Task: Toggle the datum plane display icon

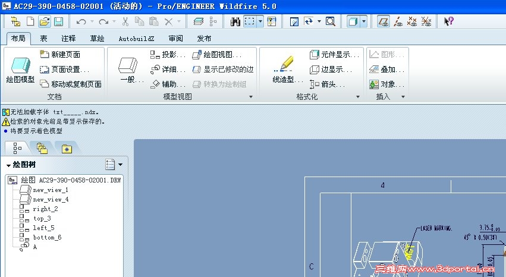Action: (x=384, y=21)
